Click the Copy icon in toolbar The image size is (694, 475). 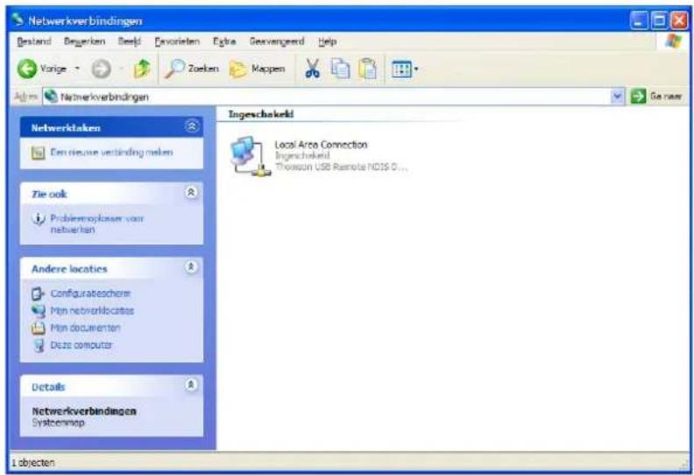pos(340,69)
